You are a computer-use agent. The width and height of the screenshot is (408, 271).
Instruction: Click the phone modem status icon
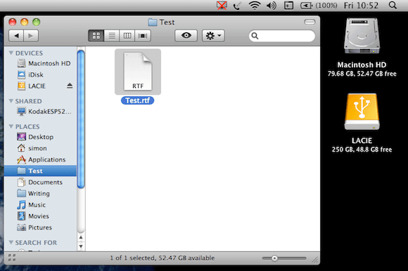[237, 6]
